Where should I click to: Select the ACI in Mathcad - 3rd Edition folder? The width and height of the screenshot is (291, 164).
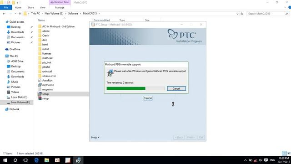pyautogui.click(x=58, y=26)
